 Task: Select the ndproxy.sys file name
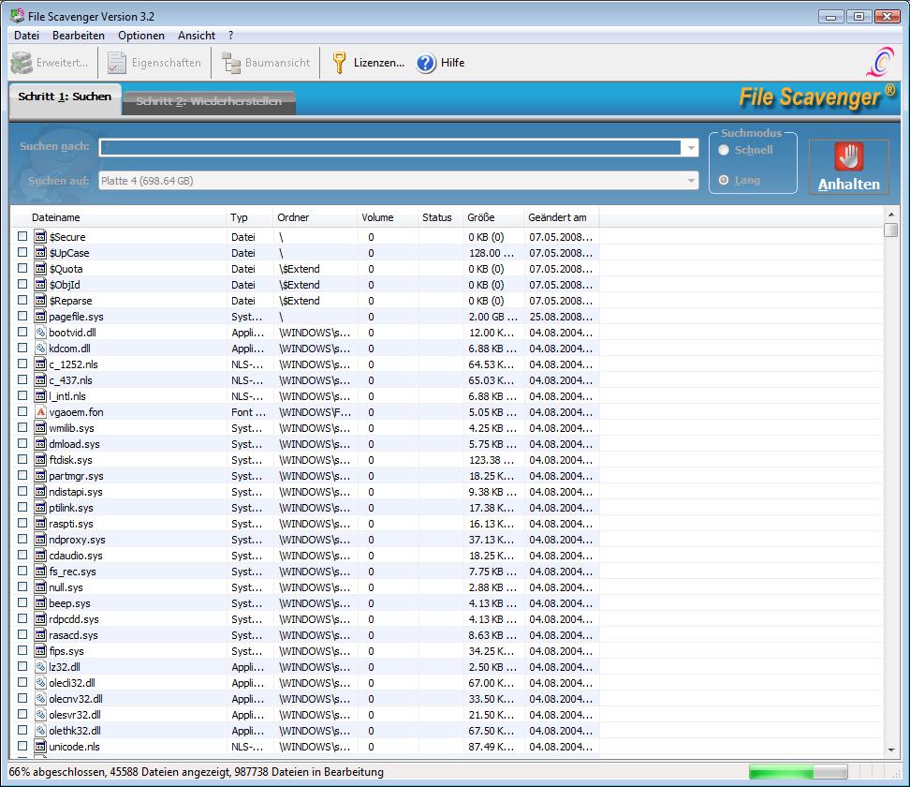click(77, 540)
